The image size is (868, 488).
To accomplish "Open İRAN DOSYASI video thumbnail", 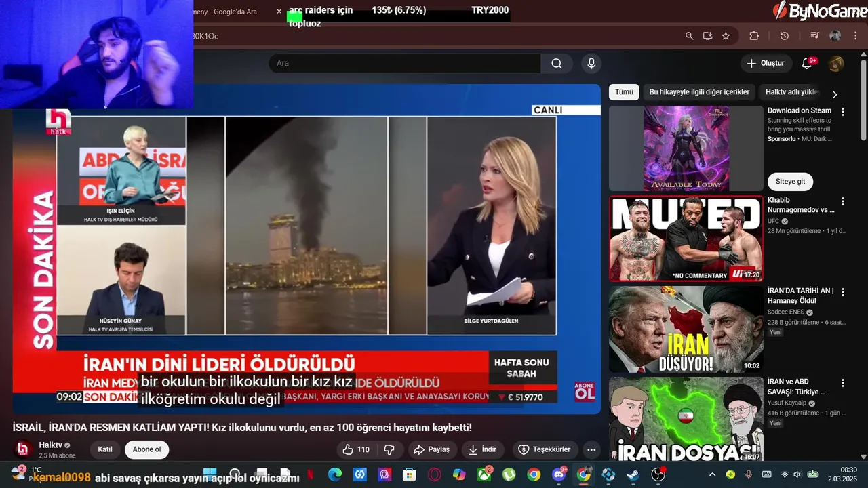I will point(686,420).
